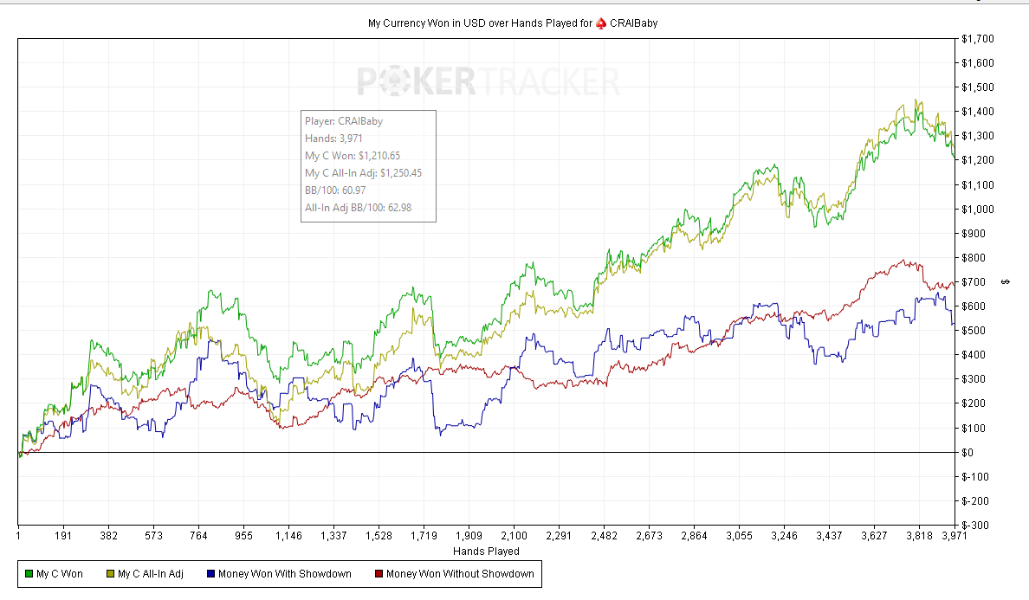Click the $0 y-axis label

coord(968,453)
